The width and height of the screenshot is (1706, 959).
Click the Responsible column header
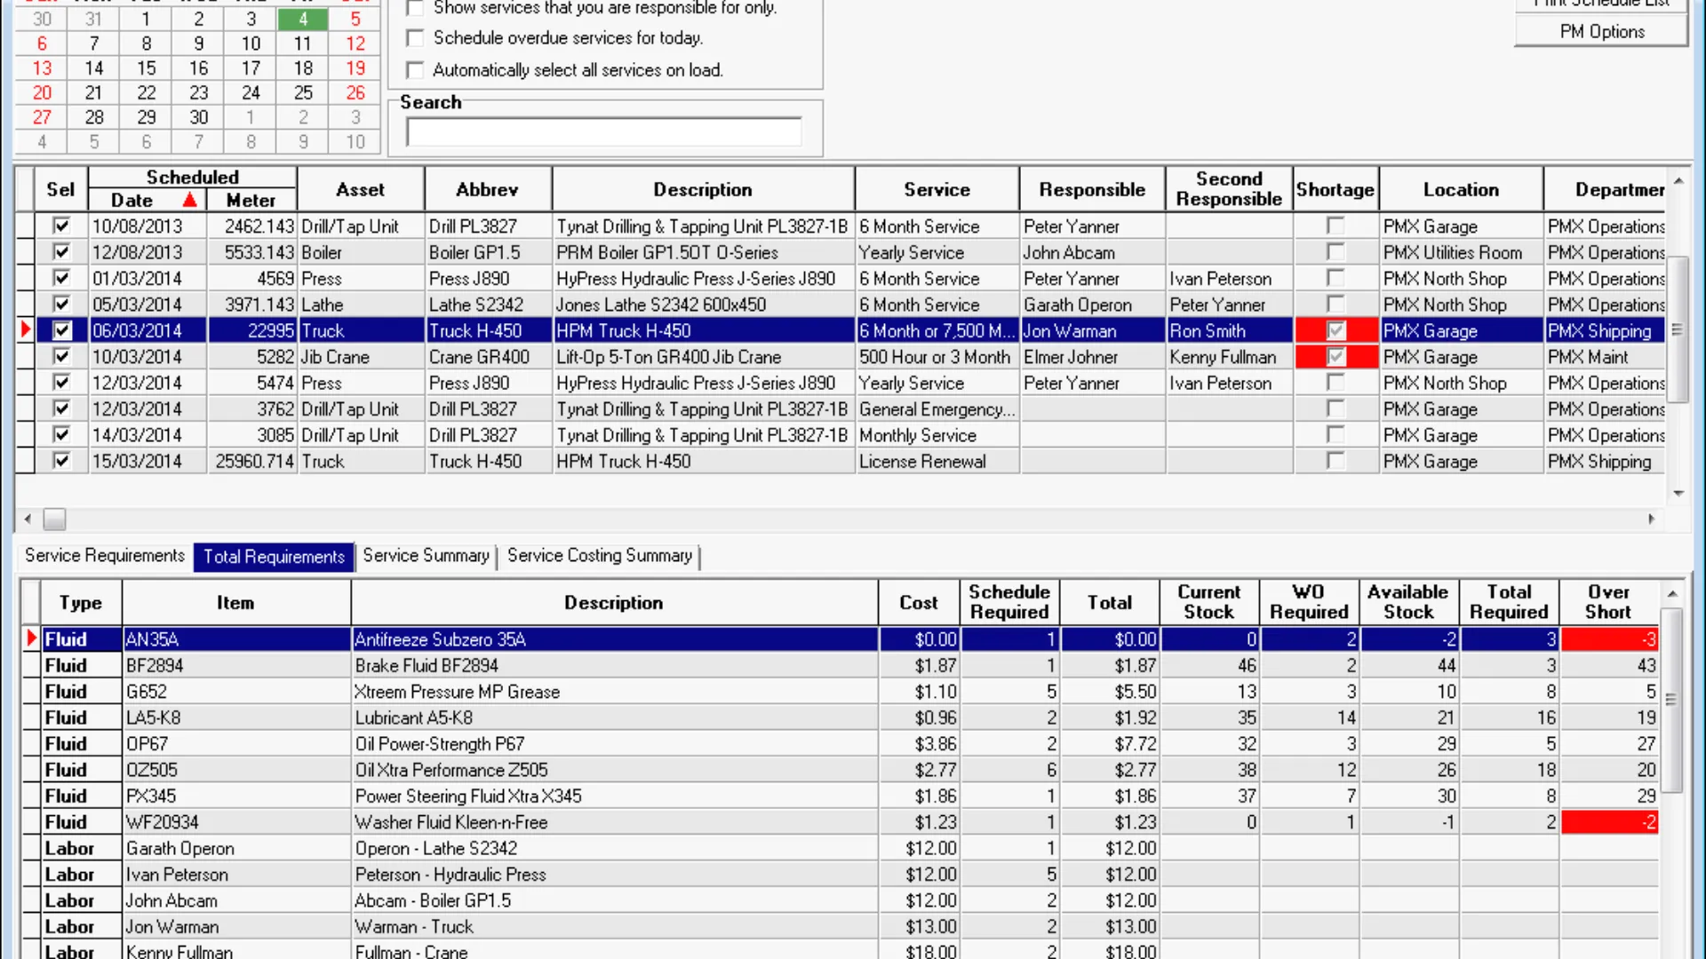[1092, 189]
